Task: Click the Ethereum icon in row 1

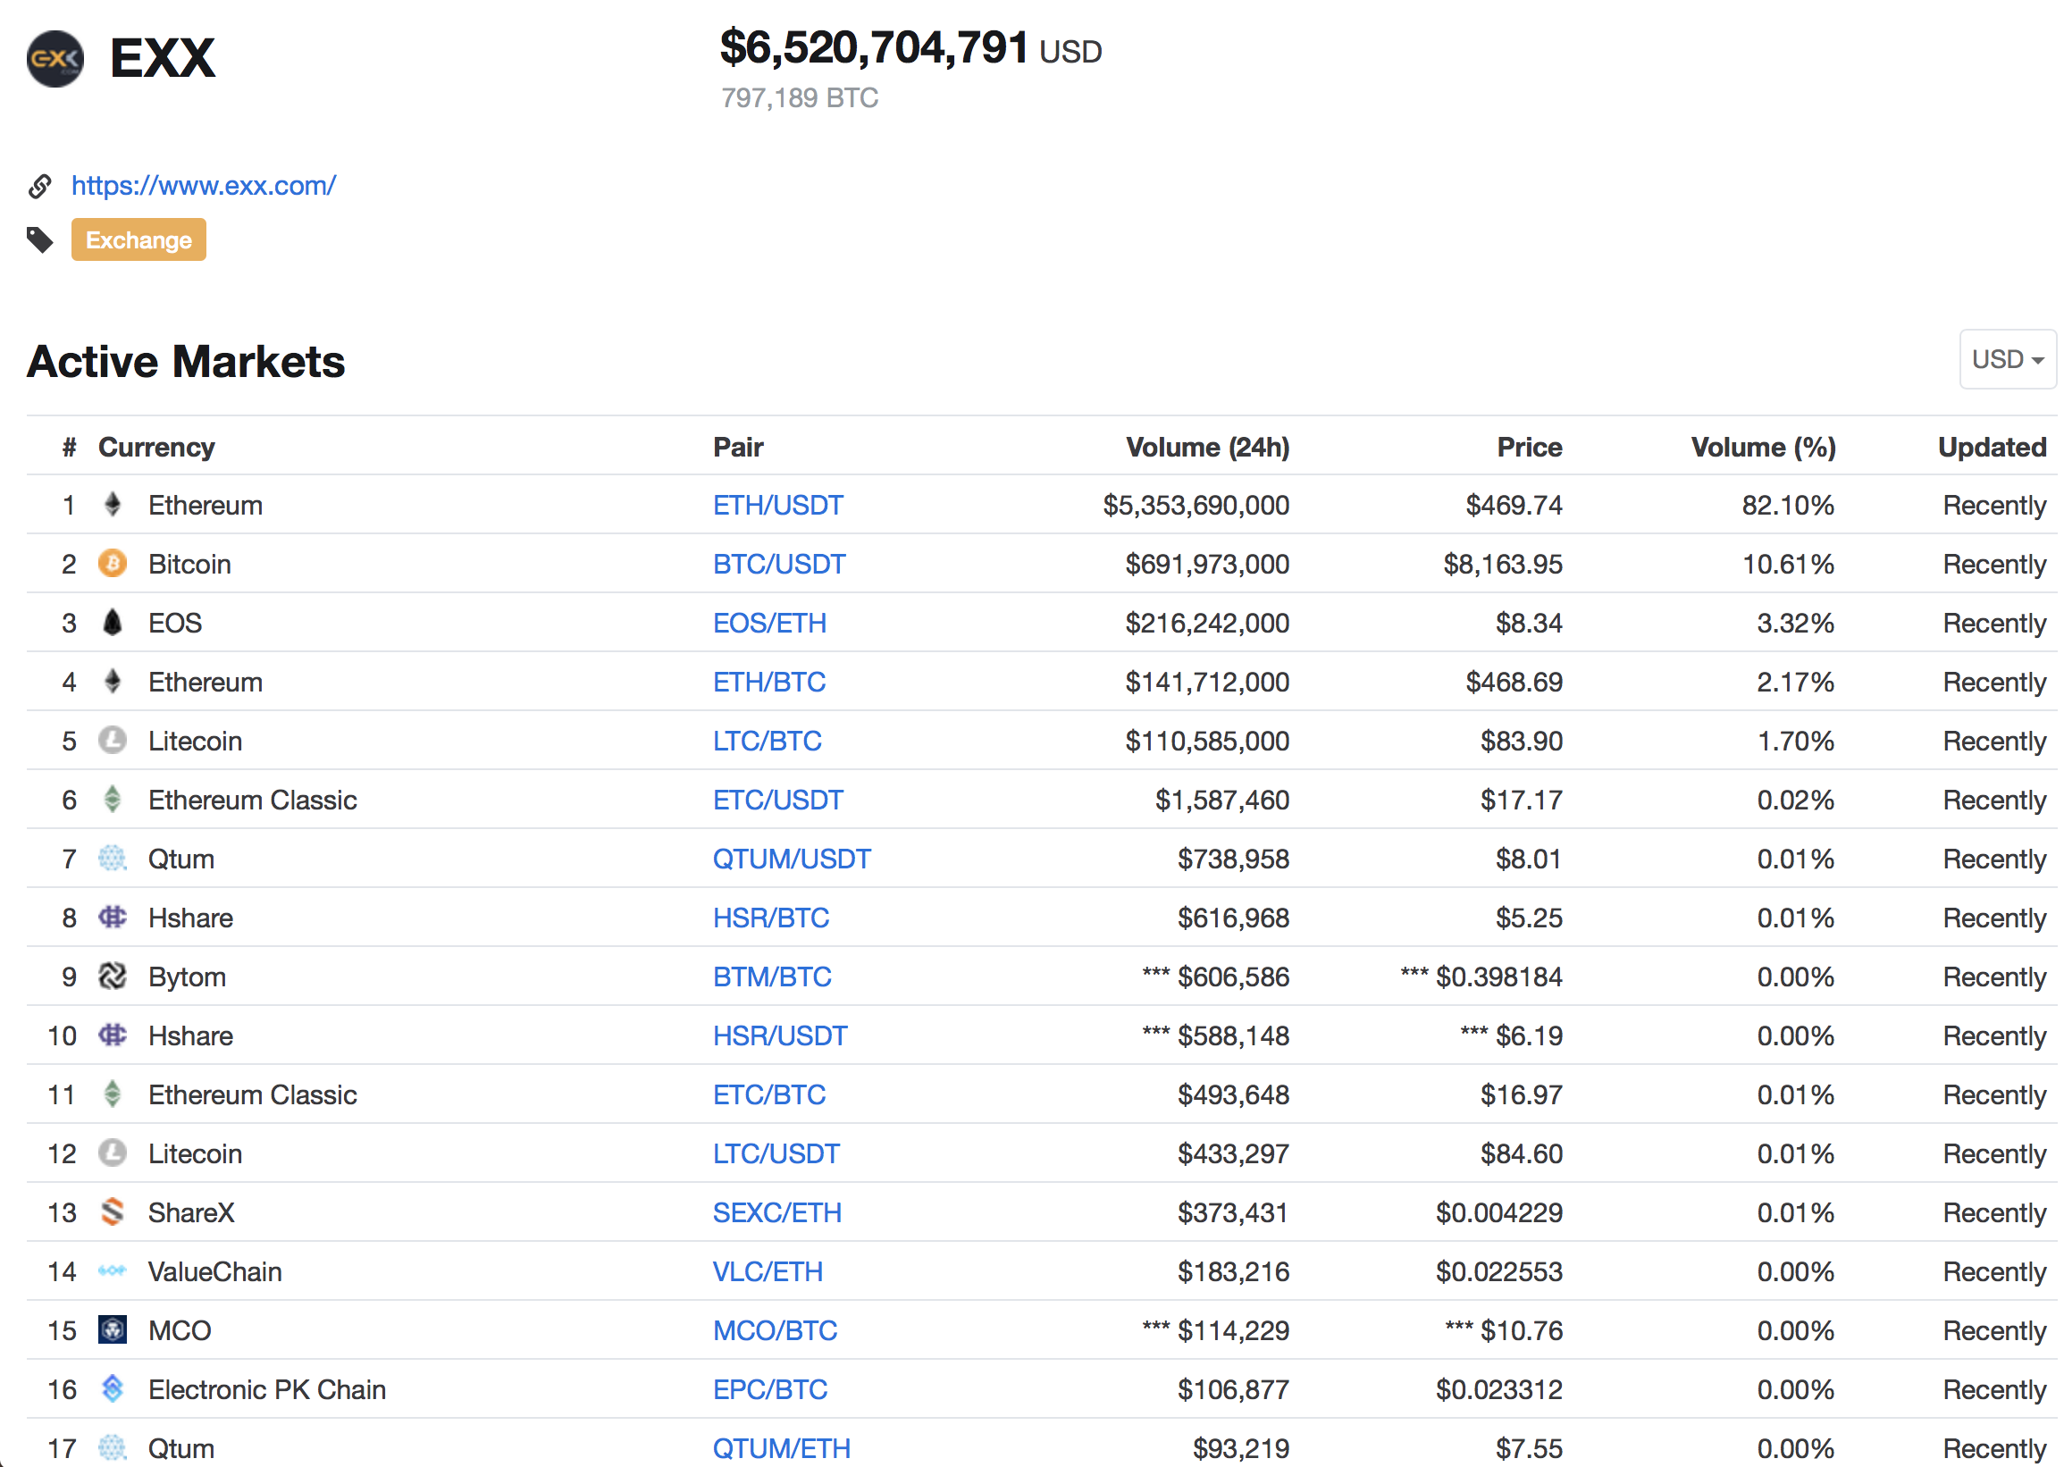Action: pos(112,504)
